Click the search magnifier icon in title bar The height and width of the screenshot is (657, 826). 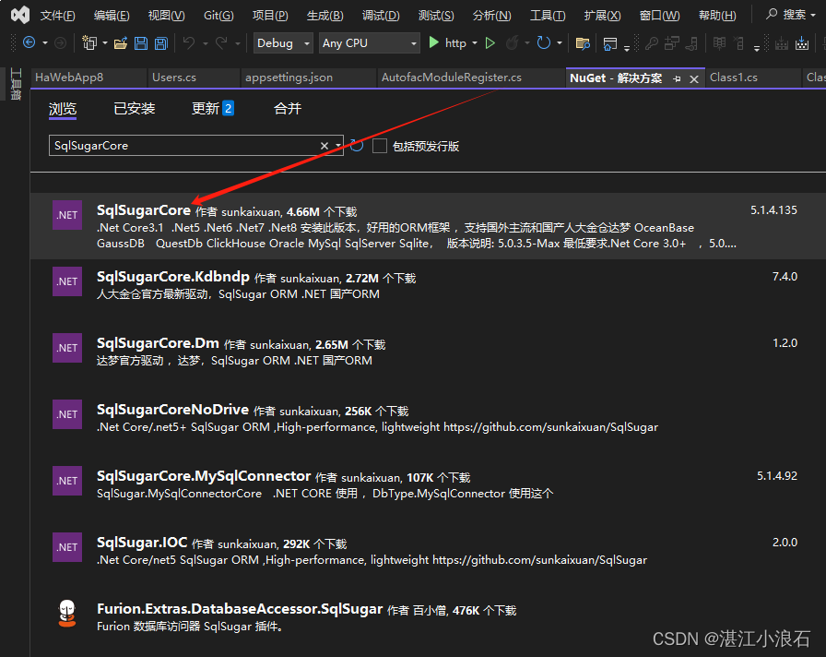(x=772, y=14)
